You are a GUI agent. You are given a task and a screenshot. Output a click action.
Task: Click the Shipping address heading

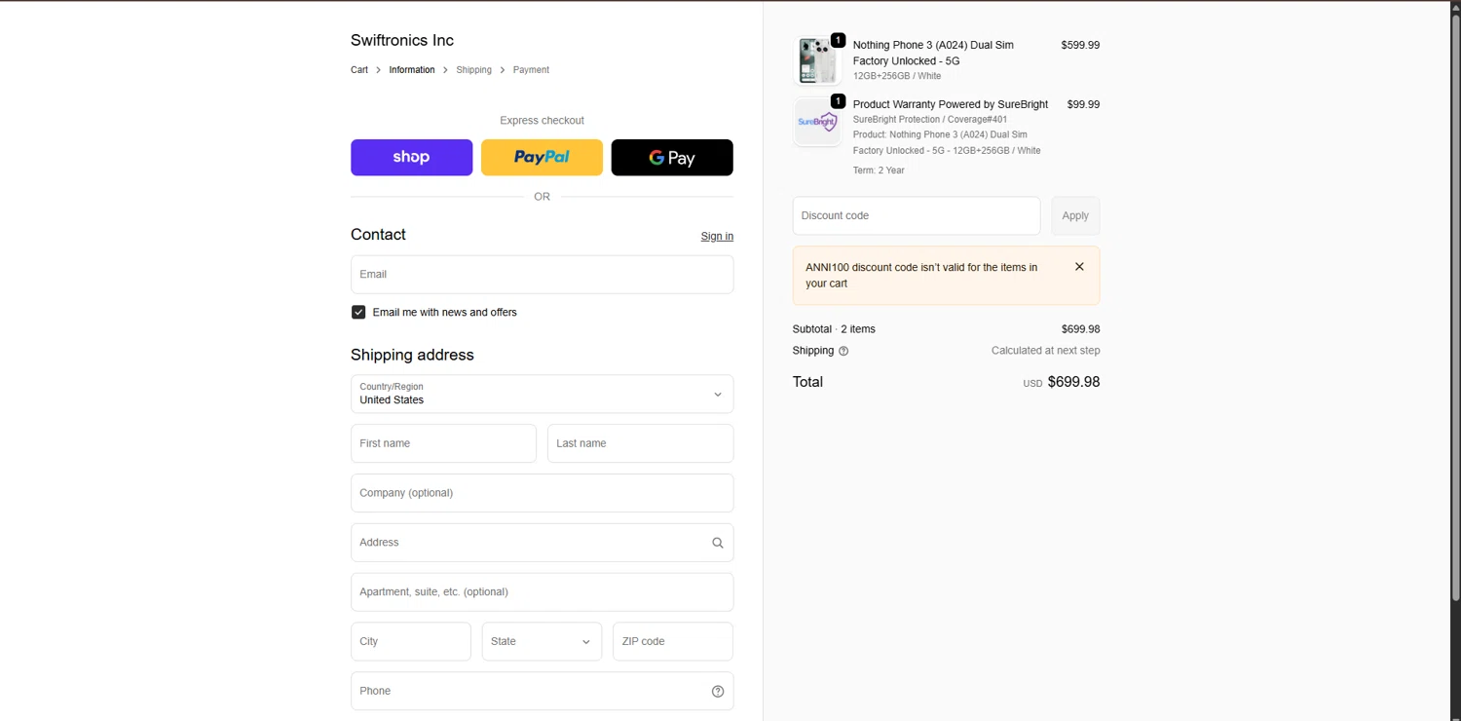tap(412, 356)
